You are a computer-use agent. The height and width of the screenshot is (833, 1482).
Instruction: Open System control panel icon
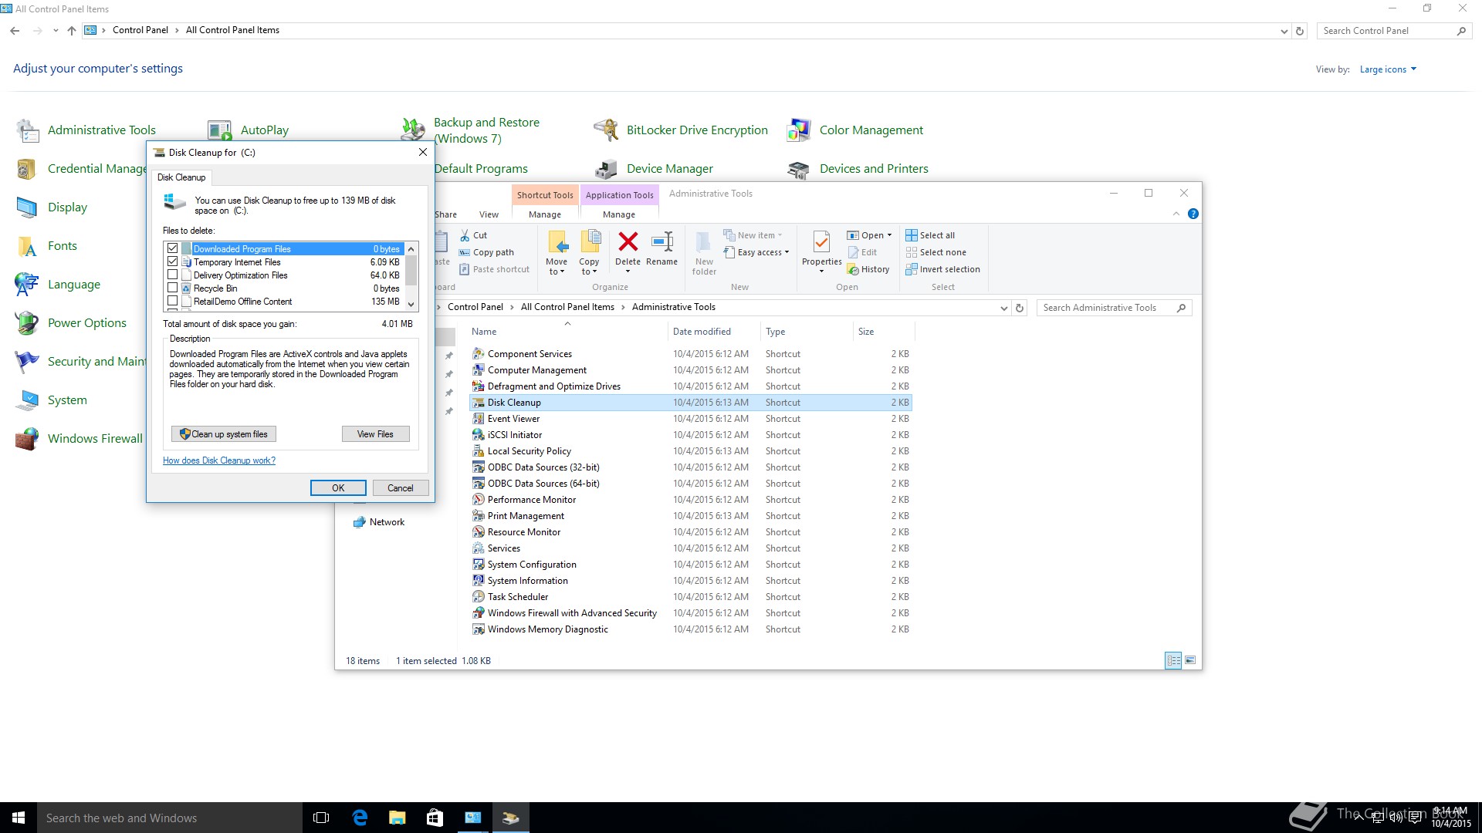point(27,400)
